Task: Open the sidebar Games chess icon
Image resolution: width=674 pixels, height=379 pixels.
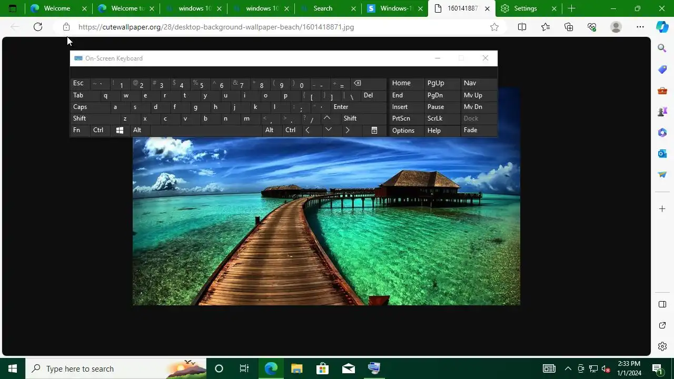Action: [662, 112]
